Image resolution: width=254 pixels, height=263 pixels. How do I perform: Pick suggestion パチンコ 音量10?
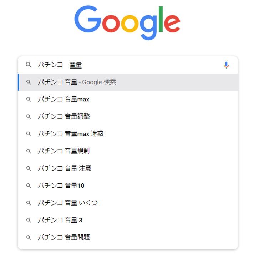(61, 186)
